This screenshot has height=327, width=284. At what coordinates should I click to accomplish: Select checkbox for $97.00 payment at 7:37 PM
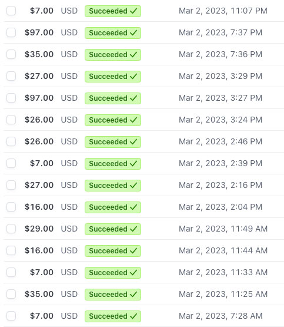click(x=11, y=32)
